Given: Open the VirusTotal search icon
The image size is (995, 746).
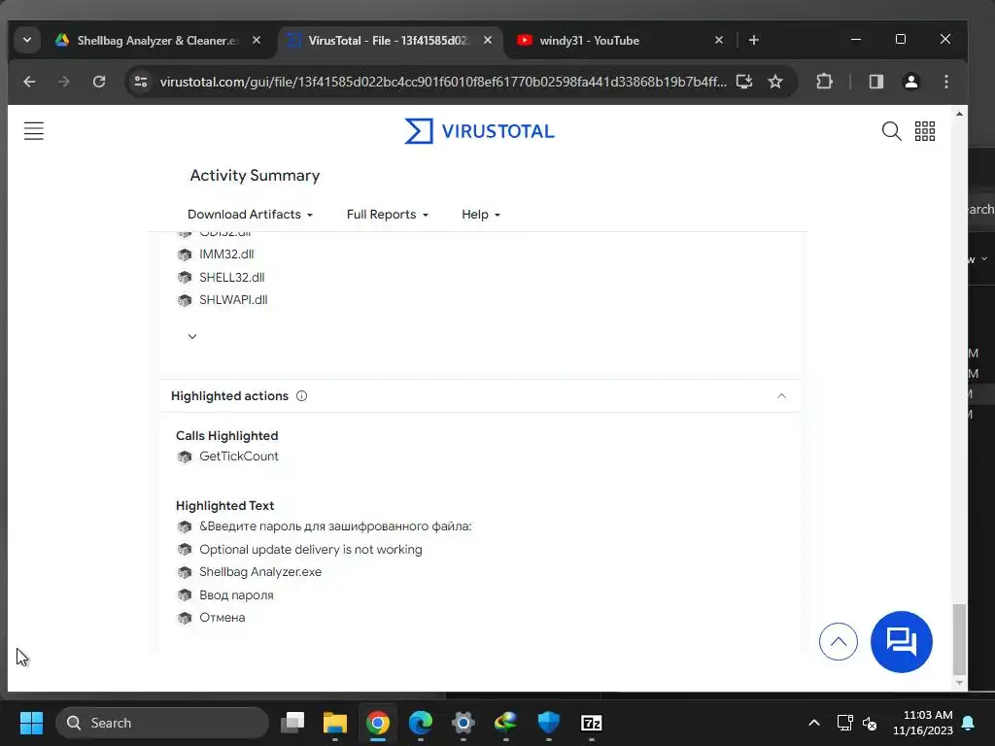Looking at the screenshot, I should pos(891,131).
